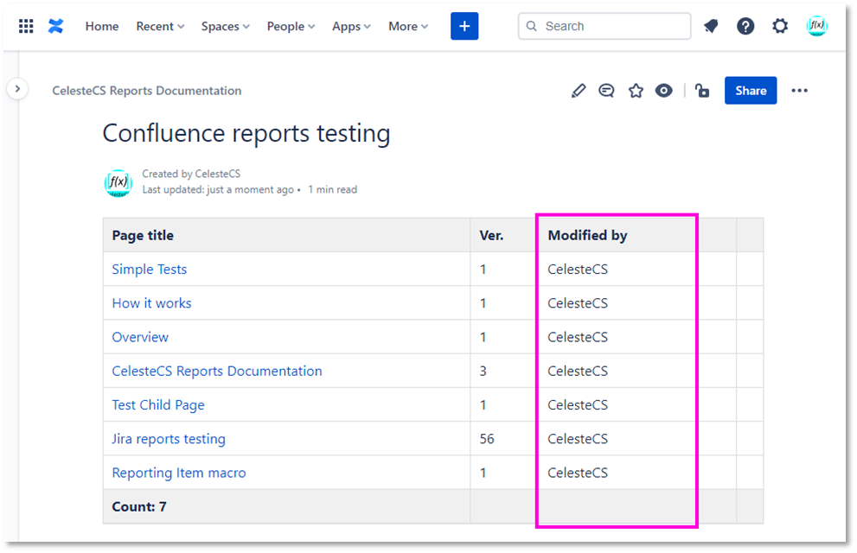Click CelesteCS in the Simple Tests row
The height and width of the screenshot is (553, 857).
click(578, 269)
